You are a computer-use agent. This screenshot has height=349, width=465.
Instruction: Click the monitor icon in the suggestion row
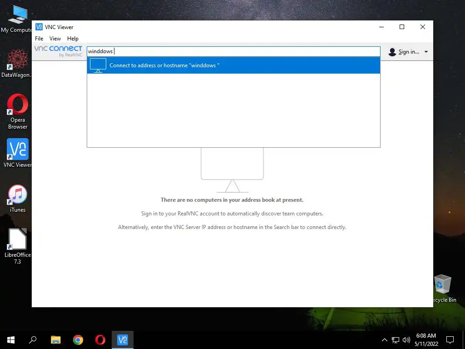click(x=98, y=65)
